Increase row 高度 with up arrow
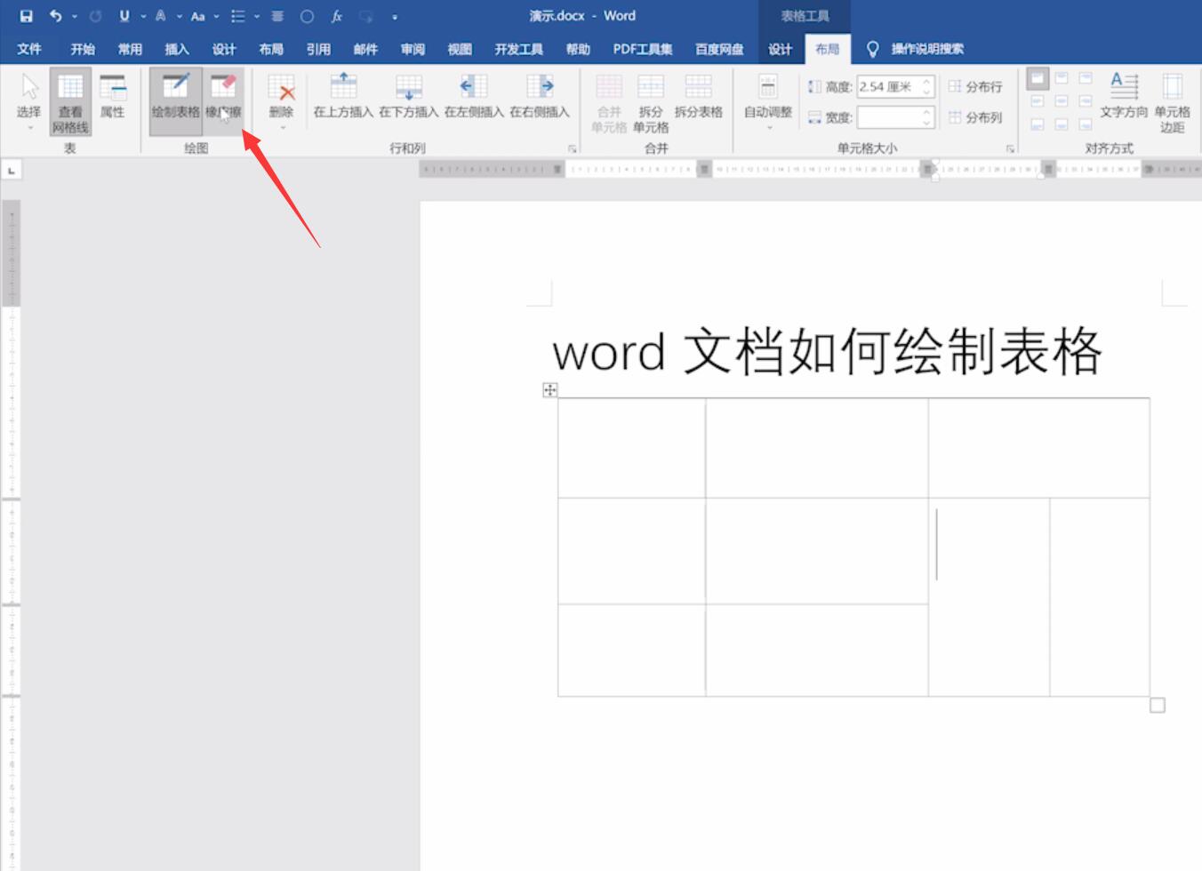This screenshot has width=1202, height=871. 926,82
